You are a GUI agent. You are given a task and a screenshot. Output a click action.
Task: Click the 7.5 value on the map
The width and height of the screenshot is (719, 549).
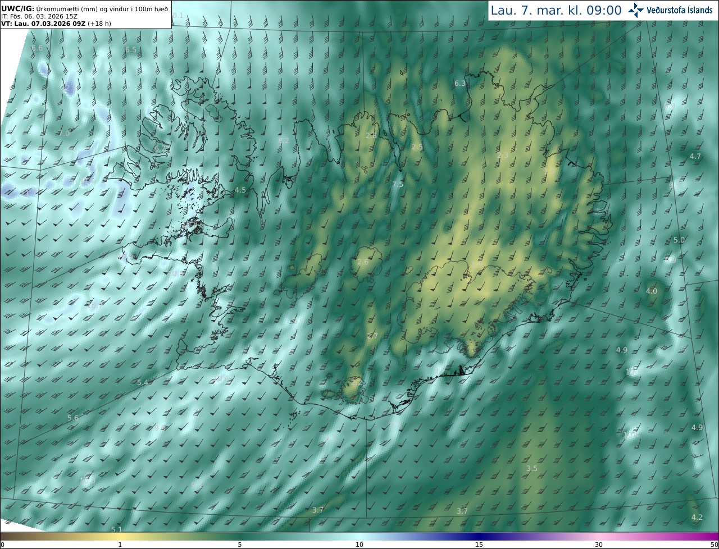[398, 185]
